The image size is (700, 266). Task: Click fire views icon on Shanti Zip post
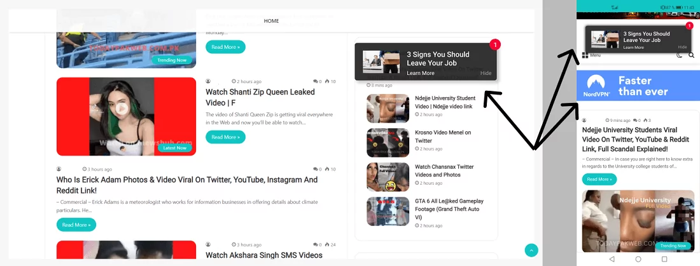(x=327, y=81)
